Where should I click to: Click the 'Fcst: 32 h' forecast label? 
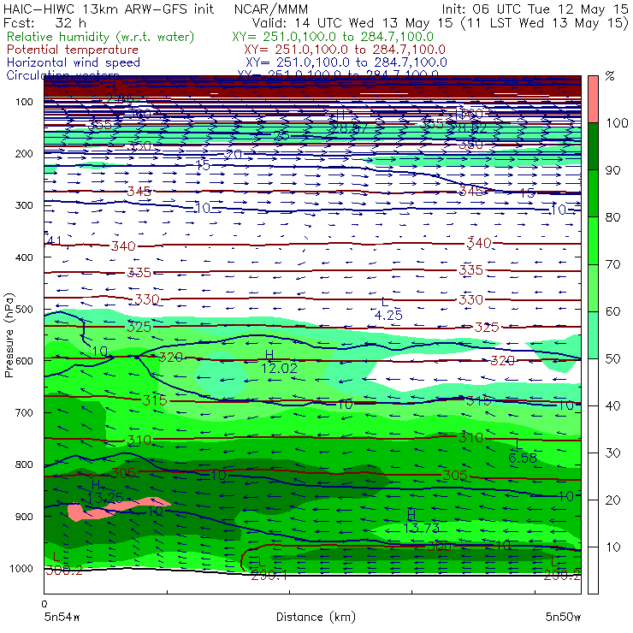pyautogui.click(x=44, y=22)
